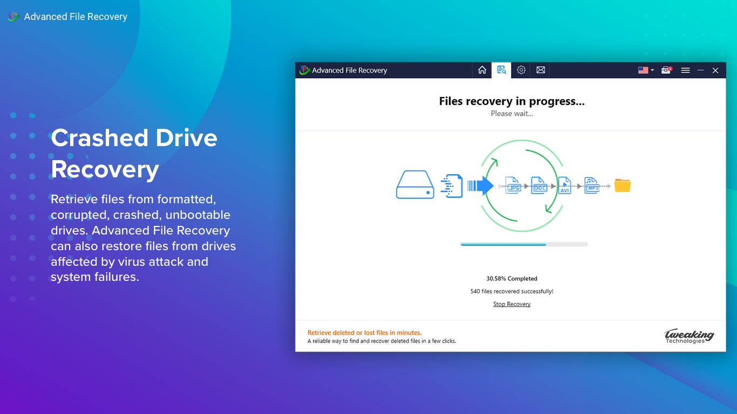Click the Stop Recovery link

point(511,303)
